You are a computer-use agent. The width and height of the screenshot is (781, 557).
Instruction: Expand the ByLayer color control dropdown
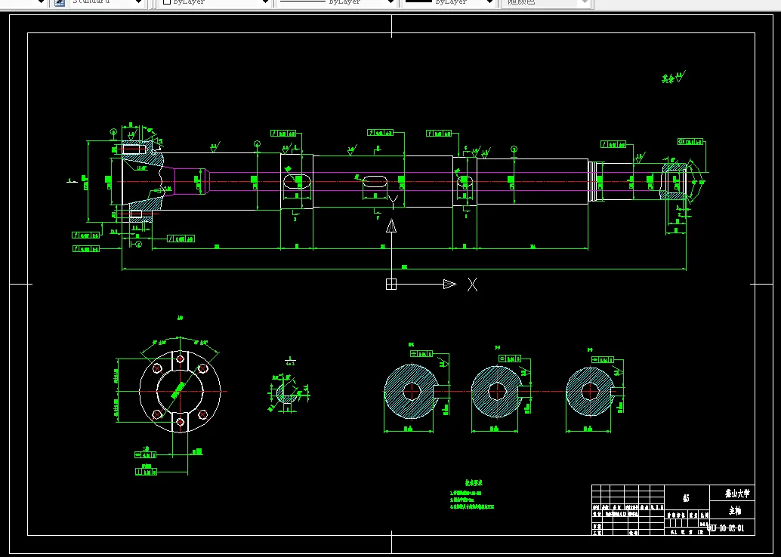pyautogui.click(x=216, y=2)
